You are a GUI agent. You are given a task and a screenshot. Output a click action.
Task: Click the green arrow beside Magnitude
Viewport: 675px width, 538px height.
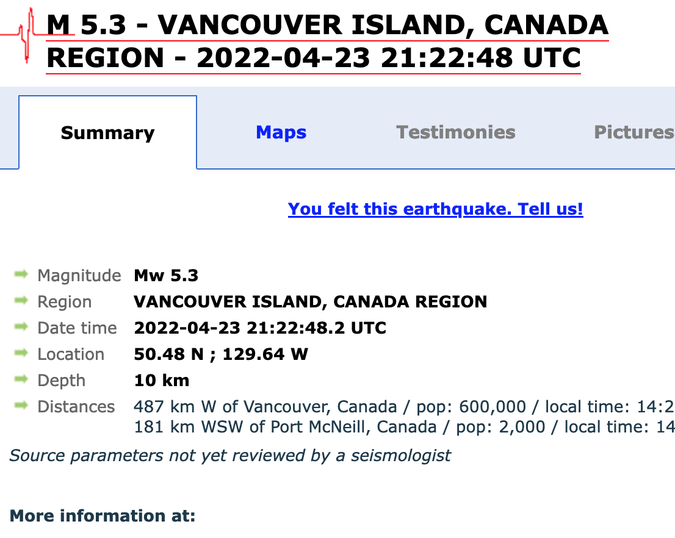[x=21, y=275]
